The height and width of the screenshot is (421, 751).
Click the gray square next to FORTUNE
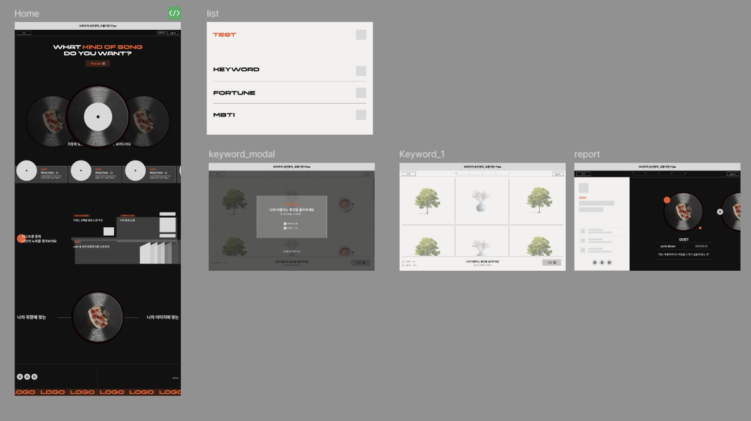[x=361, y=93]
